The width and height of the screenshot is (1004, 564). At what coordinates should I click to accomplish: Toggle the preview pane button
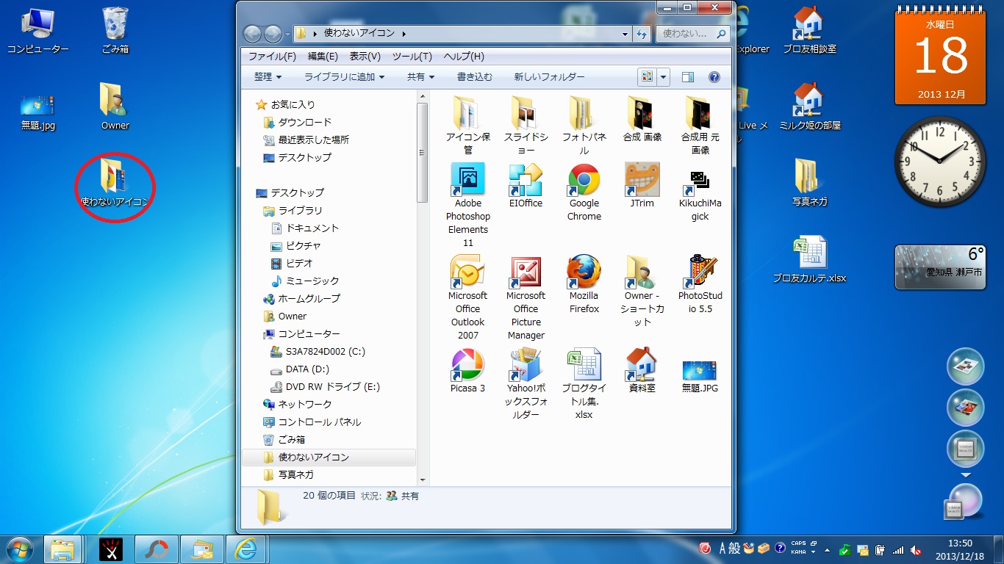(x=688, y=76)
